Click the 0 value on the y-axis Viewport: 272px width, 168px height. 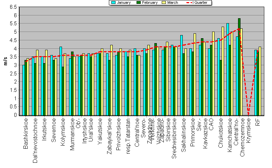(x=15, y=115)
